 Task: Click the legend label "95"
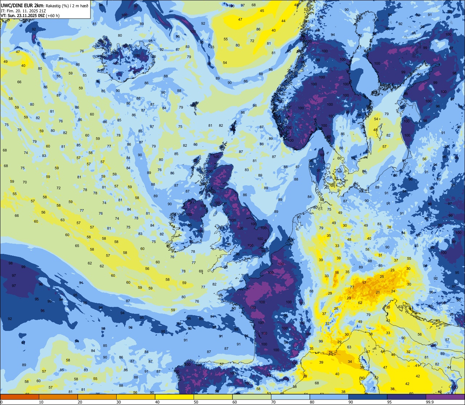pyautogui.click(x=389, y=402)
